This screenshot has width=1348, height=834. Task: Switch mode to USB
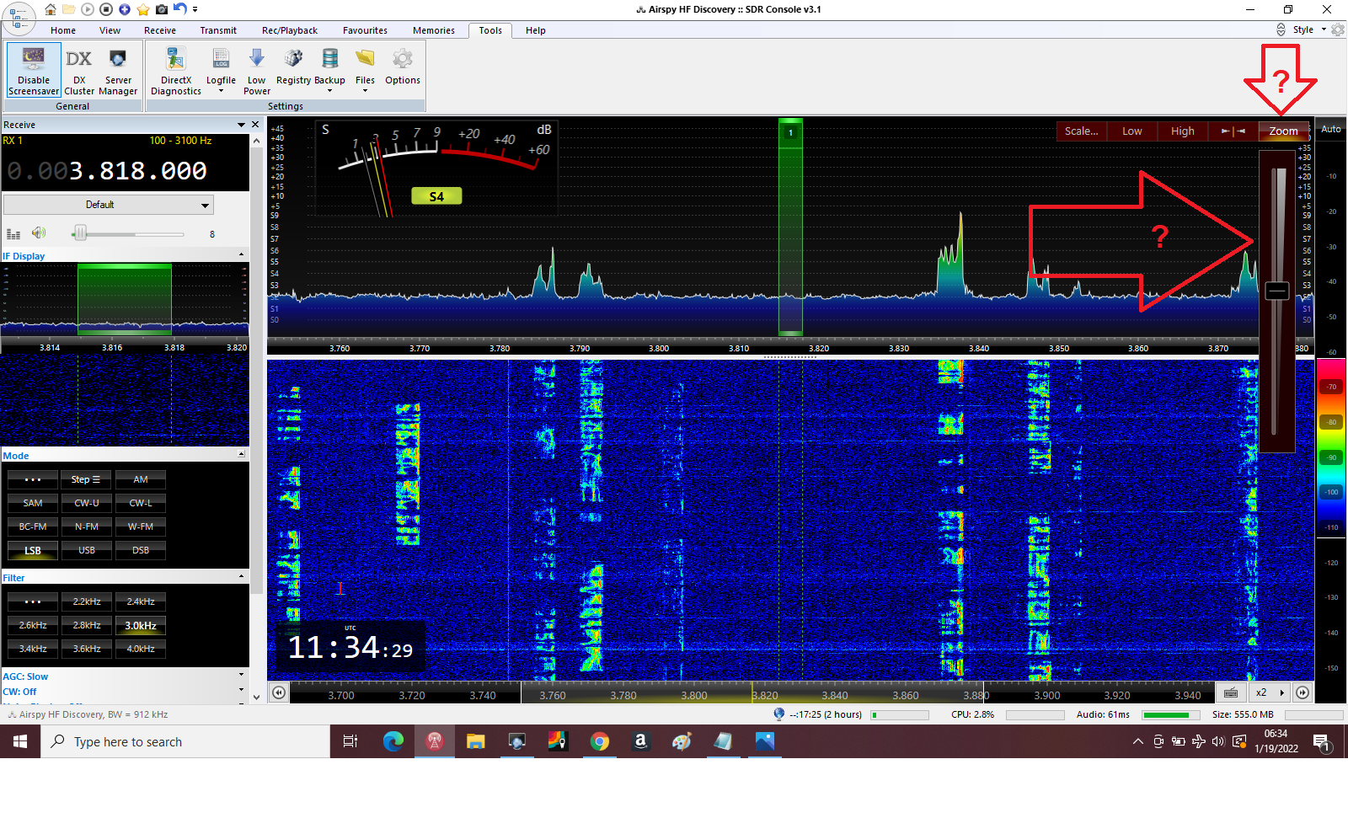click(x=87, y=550)
